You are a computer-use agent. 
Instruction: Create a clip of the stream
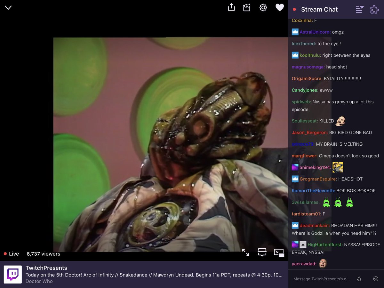click(x=246, y=7)
